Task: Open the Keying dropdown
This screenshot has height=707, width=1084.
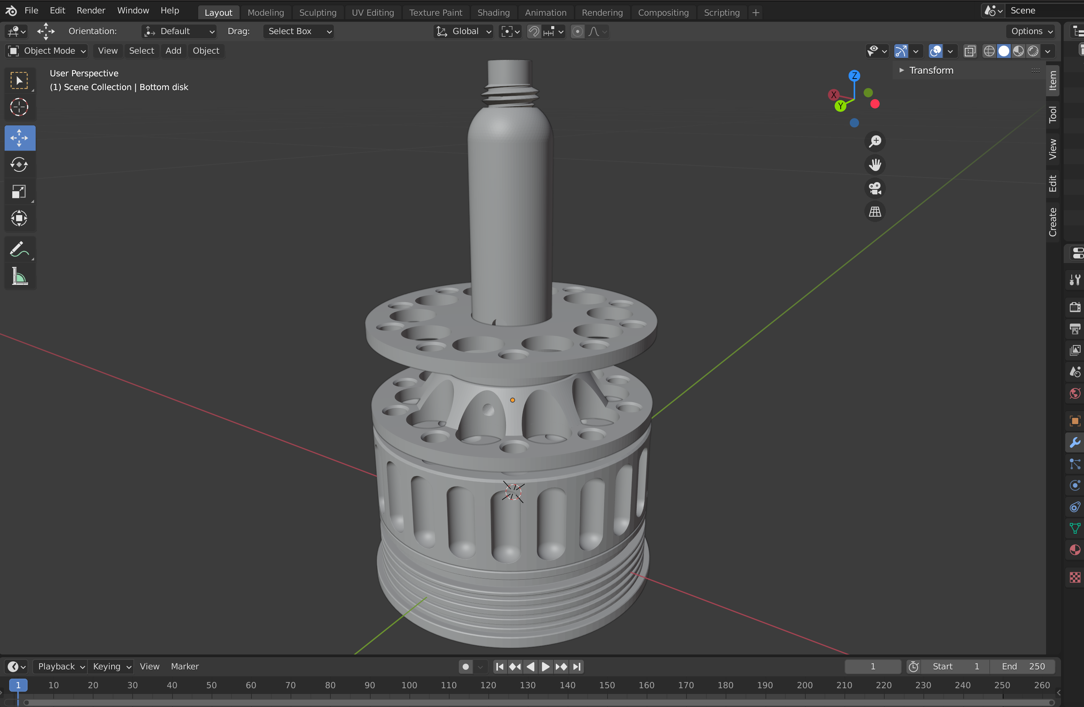Action: [x=111, y=666]
